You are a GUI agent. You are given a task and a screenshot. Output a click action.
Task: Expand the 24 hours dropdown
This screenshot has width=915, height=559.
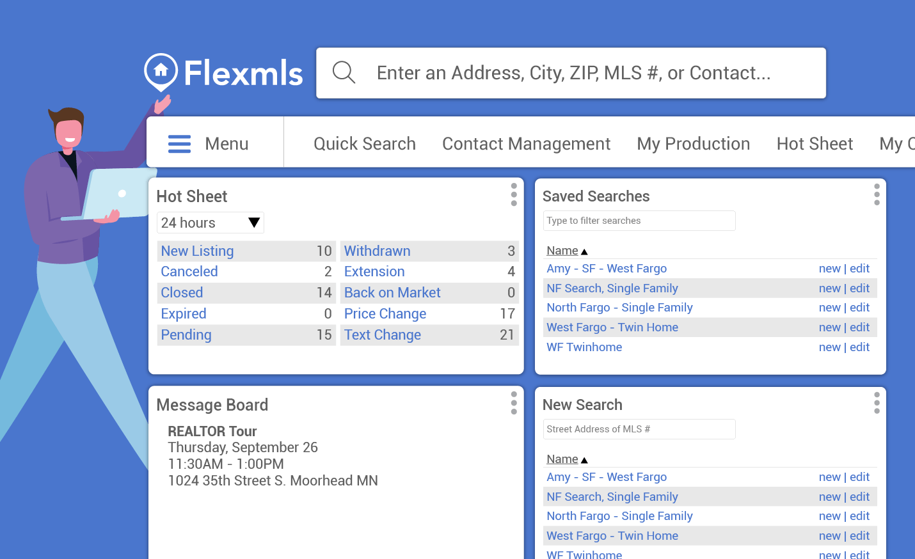211,223
